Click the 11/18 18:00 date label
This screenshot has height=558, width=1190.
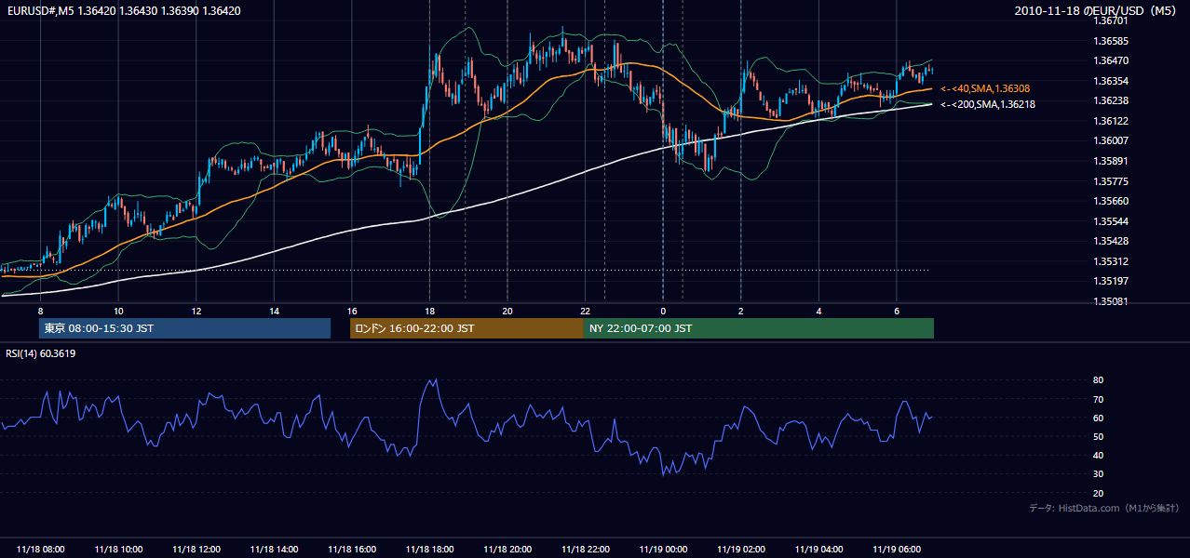coord(429,550)
